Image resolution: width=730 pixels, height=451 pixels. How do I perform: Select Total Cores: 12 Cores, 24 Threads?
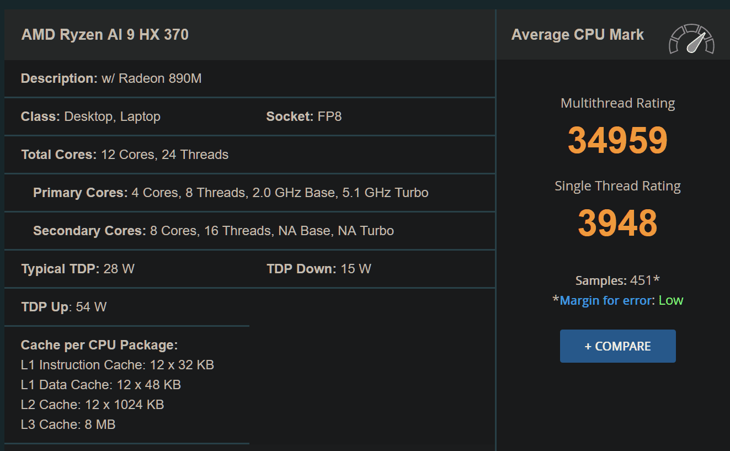point(125,155)
